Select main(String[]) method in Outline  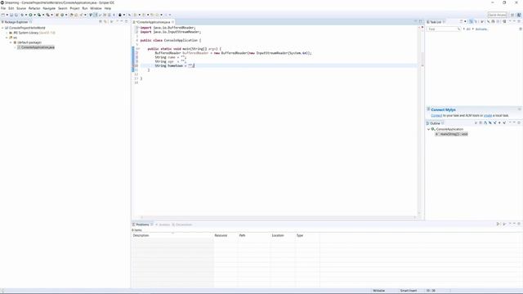point(452,134)
